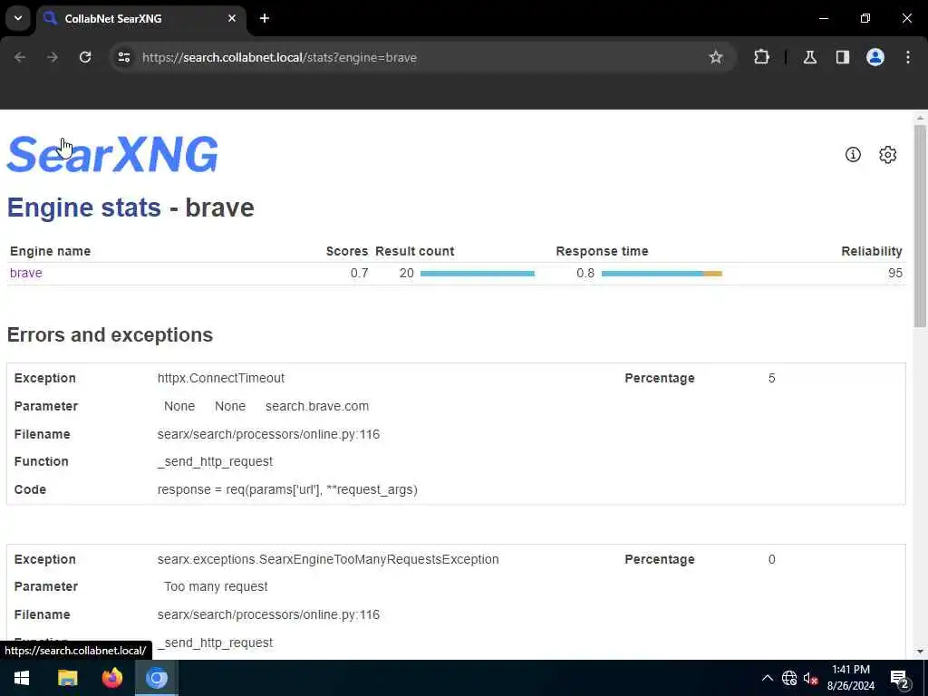Image resolution: width=928 pixels, height=696 pixels.
Task: Select 'search.brave.com' parameter text
Action: (x=317, y=406)
